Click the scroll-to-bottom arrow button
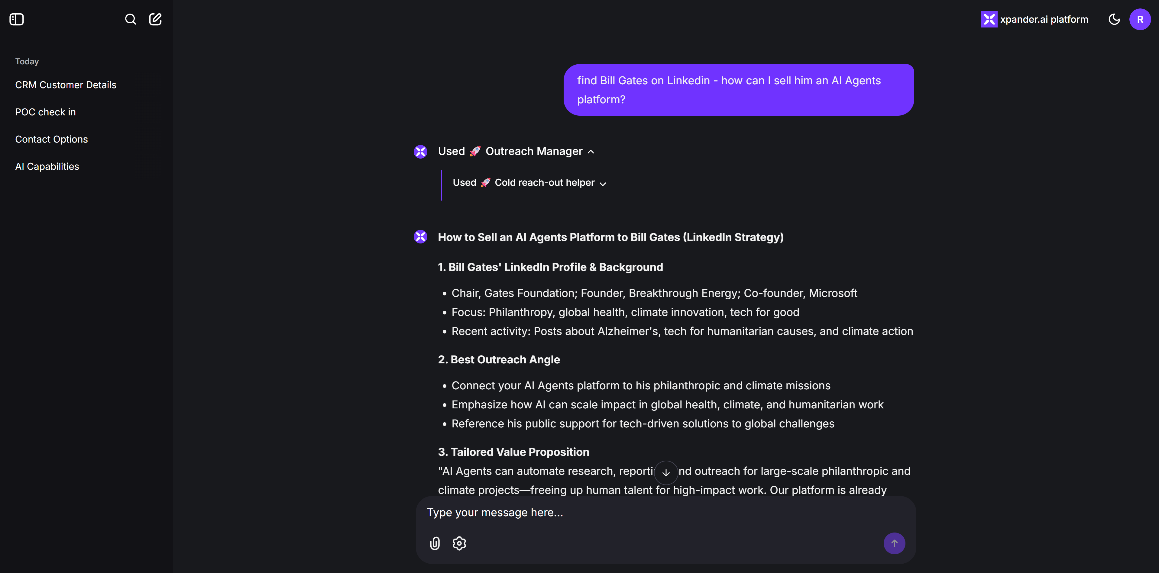 point(666,472)
